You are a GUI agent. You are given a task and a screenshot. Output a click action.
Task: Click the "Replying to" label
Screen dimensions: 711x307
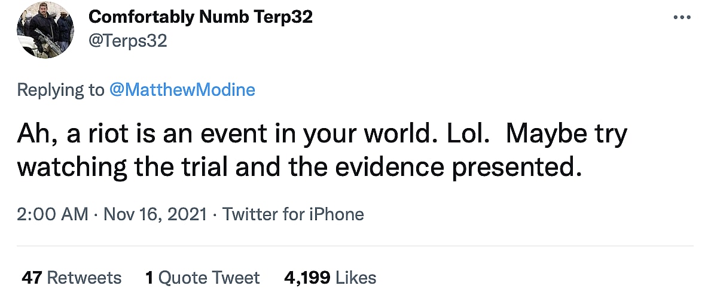tap(60, 90)
